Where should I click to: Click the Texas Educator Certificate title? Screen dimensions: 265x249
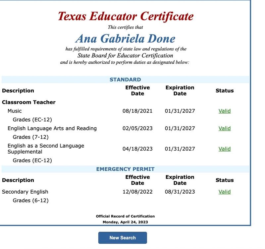tap(125, 16)
